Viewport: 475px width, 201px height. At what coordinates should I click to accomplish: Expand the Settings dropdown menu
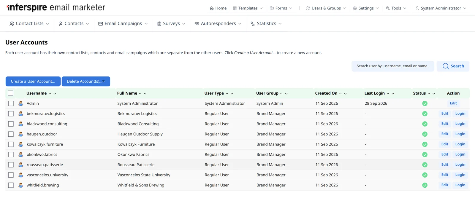pyautogui.click(x=366, y=8)
